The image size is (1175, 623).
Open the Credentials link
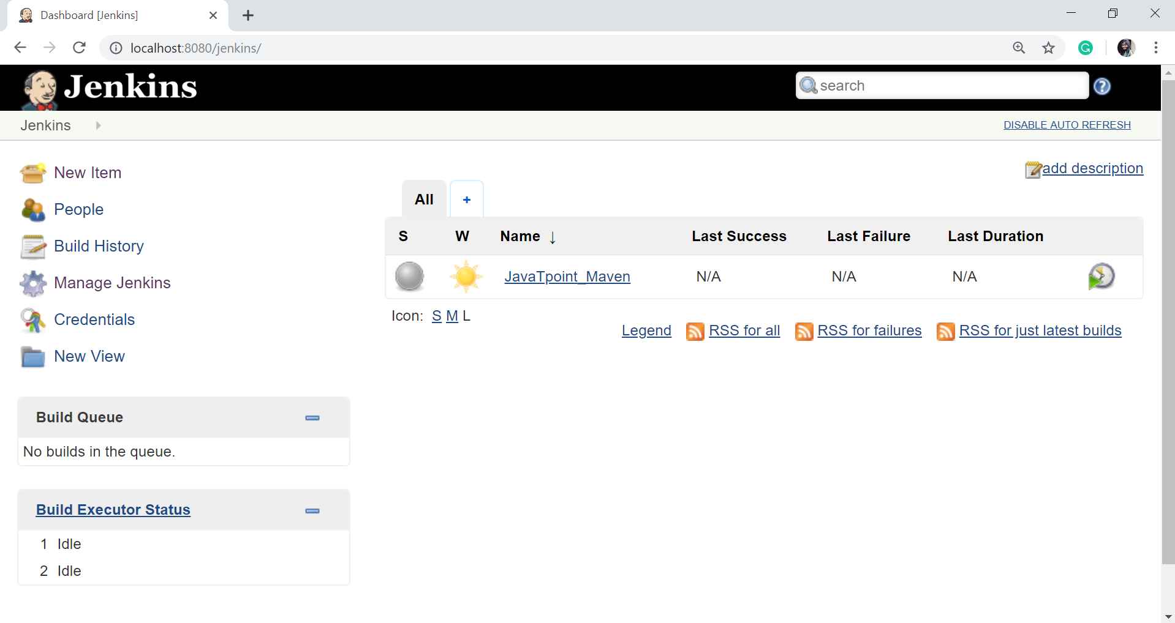[x=94, y=319]
